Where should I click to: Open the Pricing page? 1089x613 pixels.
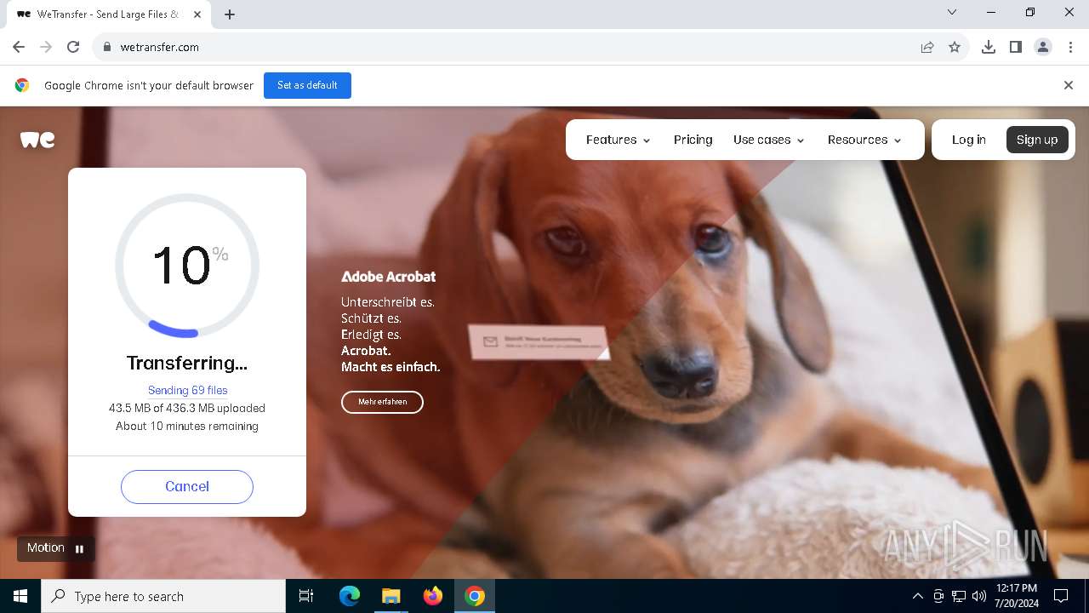pos(693,140)
